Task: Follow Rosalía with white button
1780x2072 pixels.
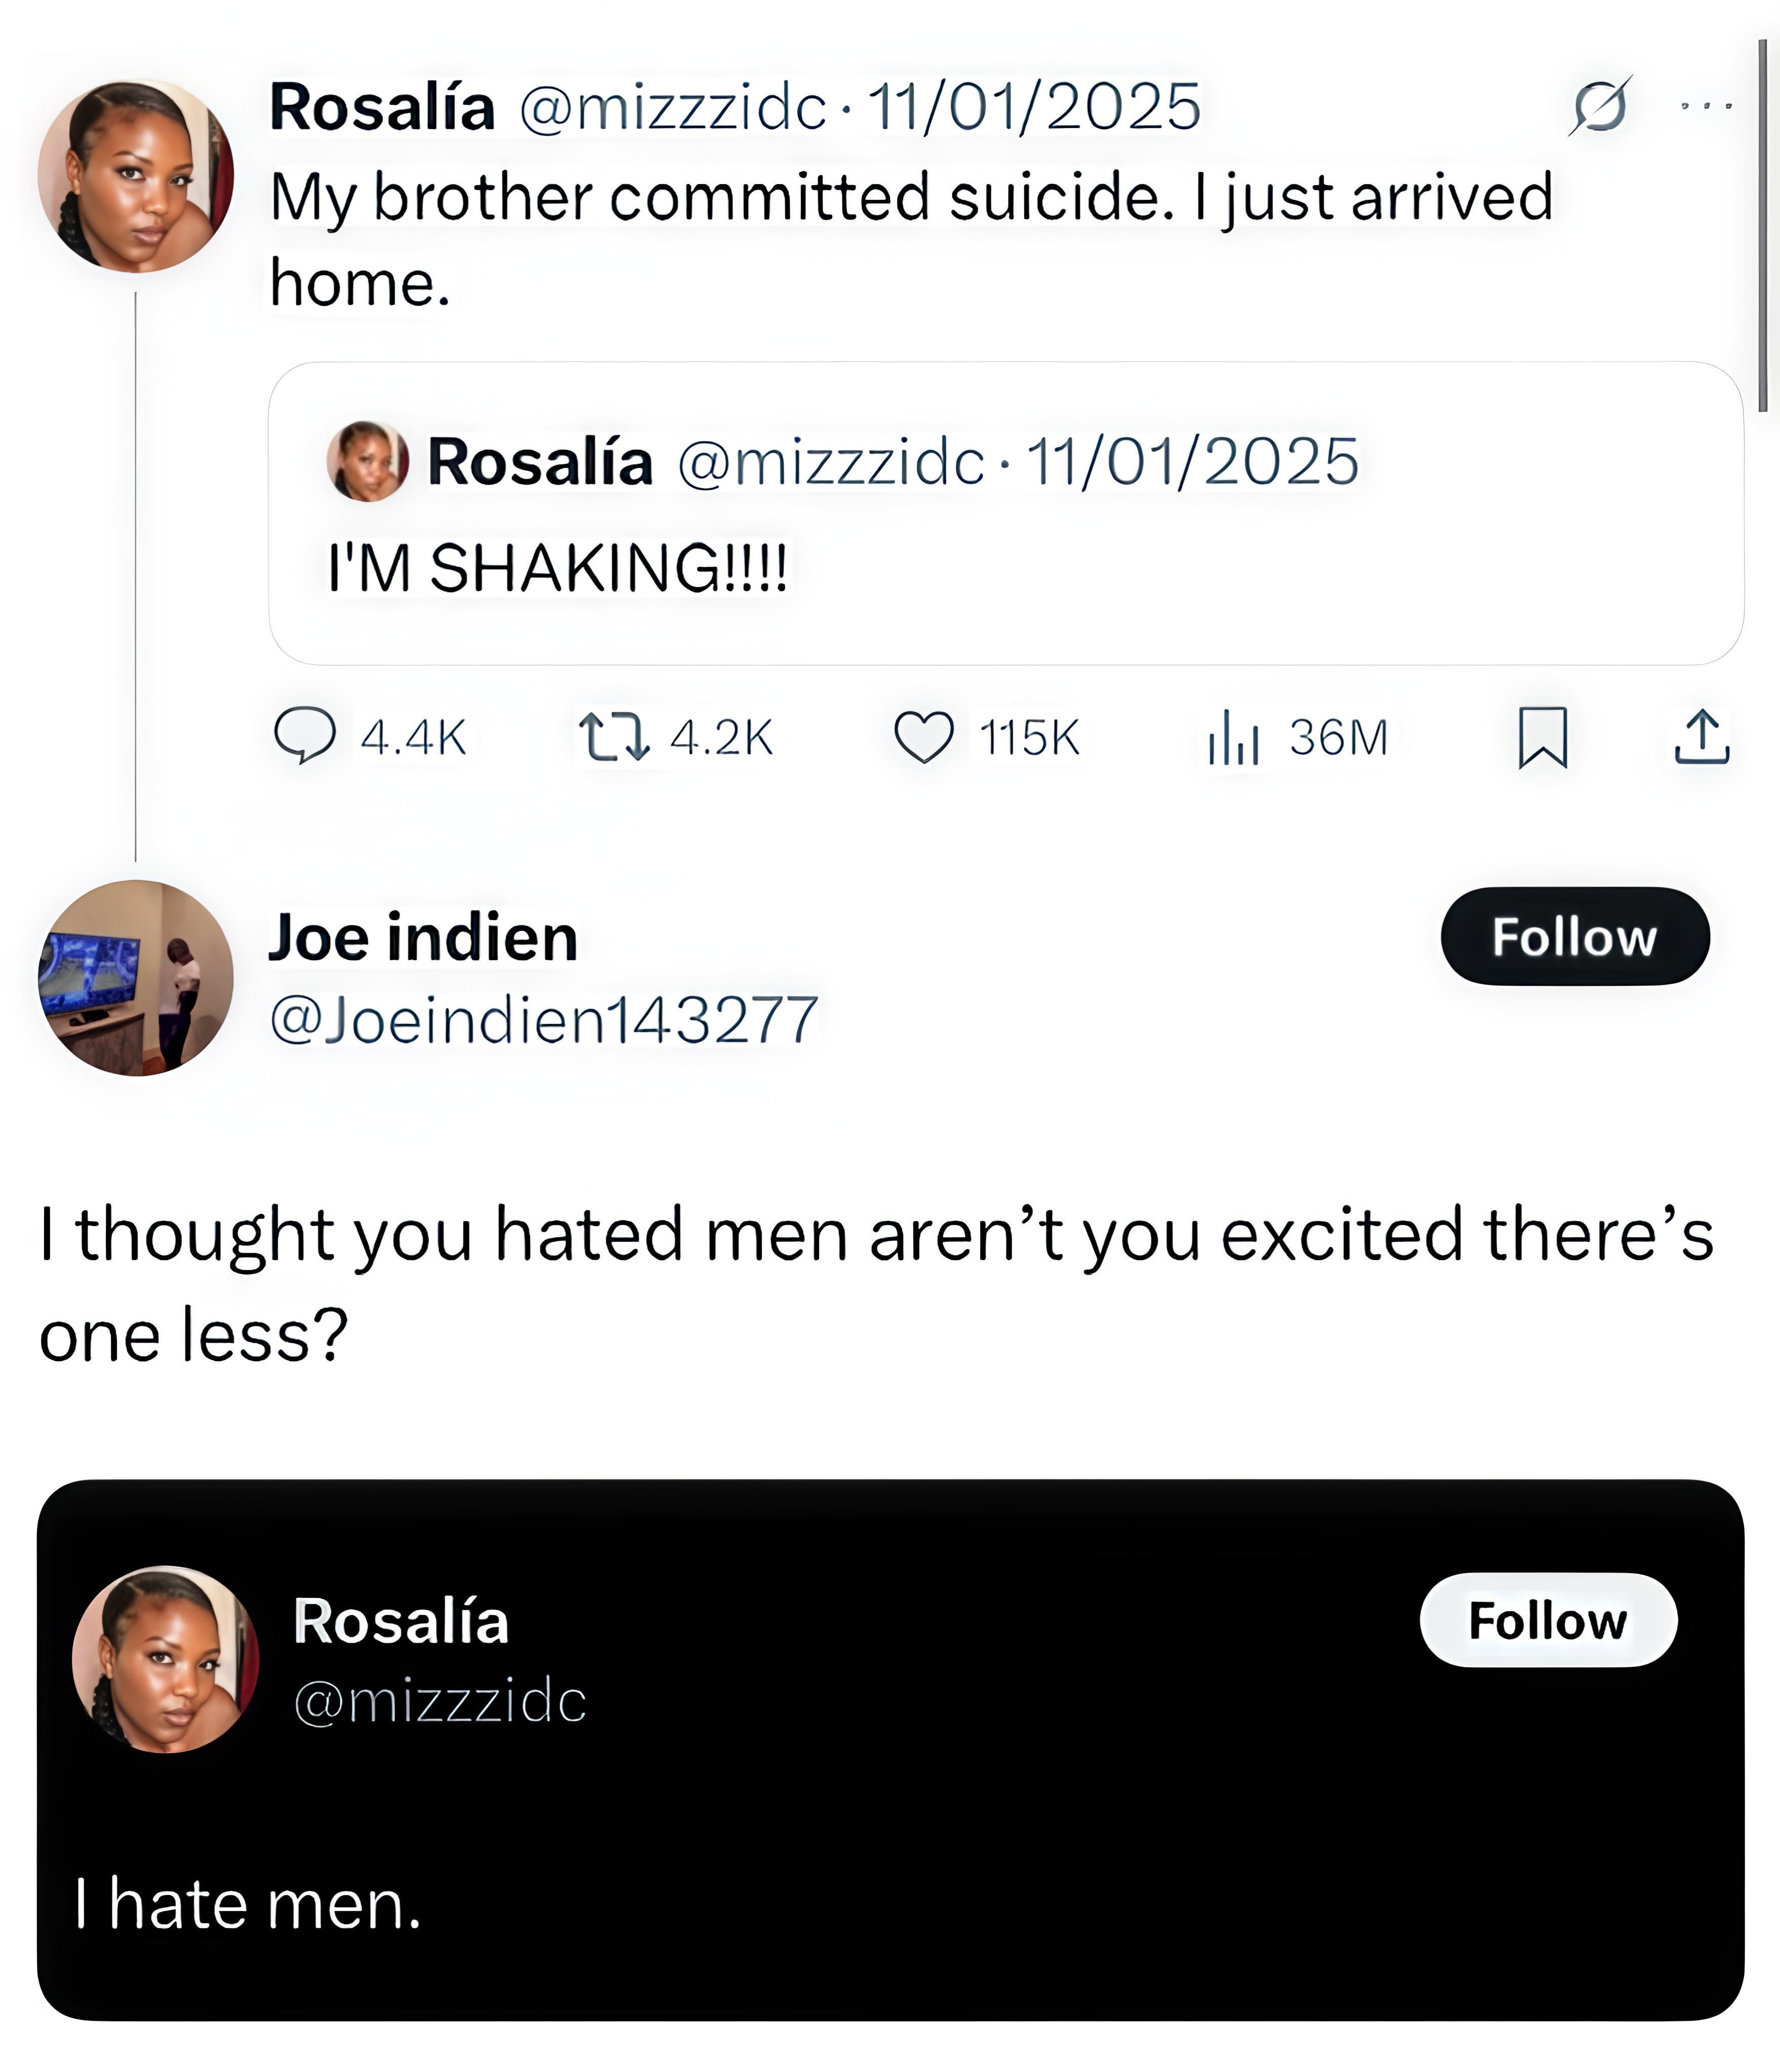Action: click(1547, 1620)
